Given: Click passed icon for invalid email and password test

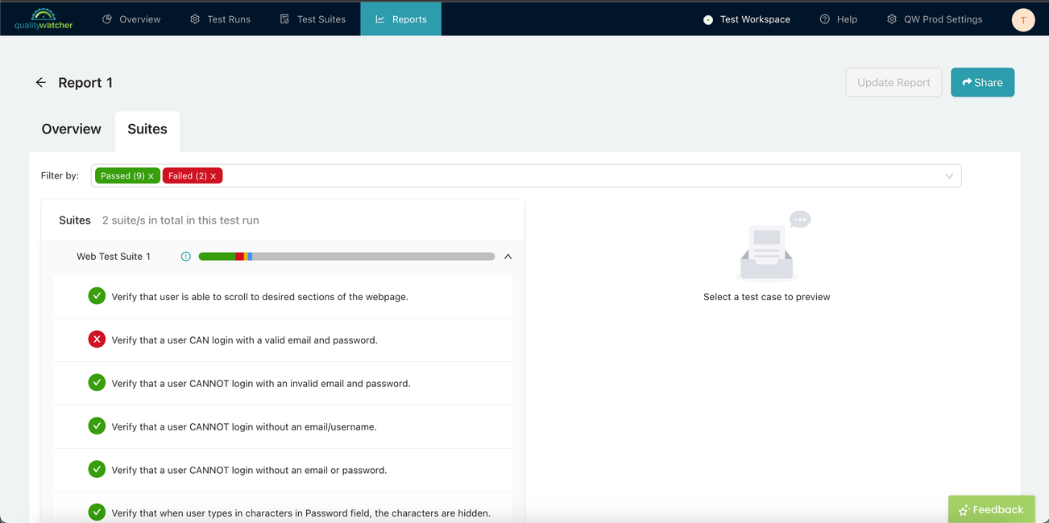Looking at the screenshot, I should [x=97, y=383].
